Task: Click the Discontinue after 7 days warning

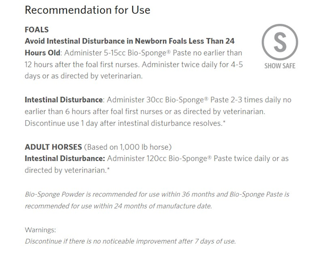Action: 130,241
